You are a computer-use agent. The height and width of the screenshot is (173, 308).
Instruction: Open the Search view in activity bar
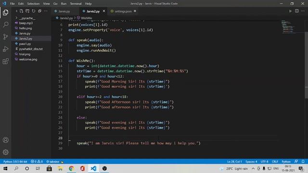pos(5,25)
